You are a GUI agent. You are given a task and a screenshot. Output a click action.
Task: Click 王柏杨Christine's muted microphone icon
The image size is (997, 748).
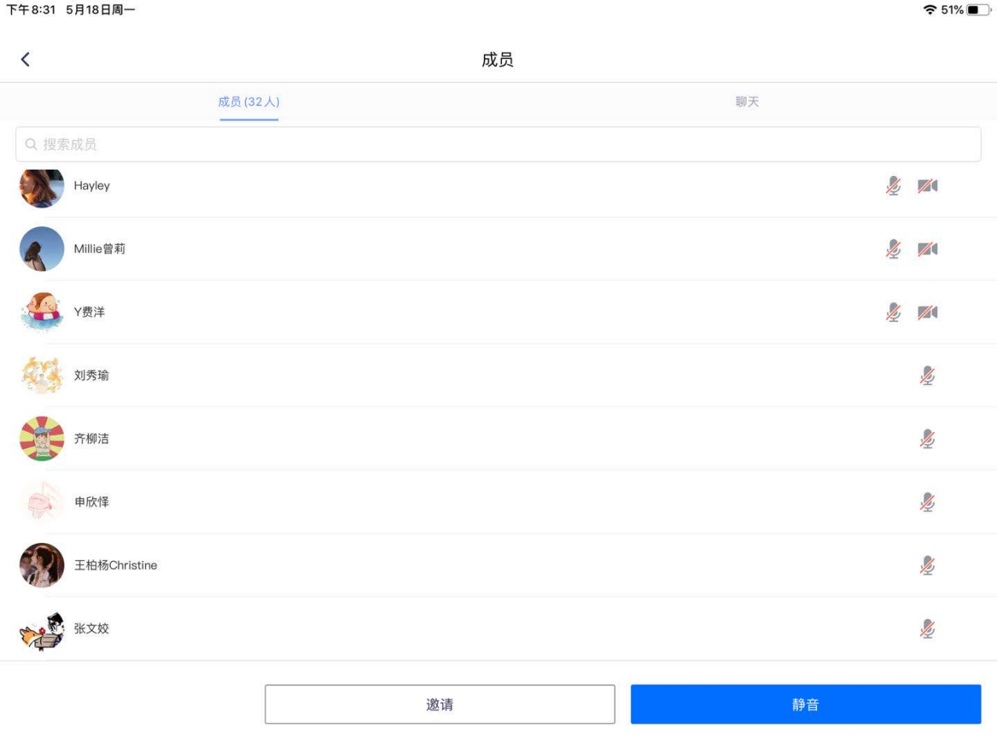tap(928, 566)
